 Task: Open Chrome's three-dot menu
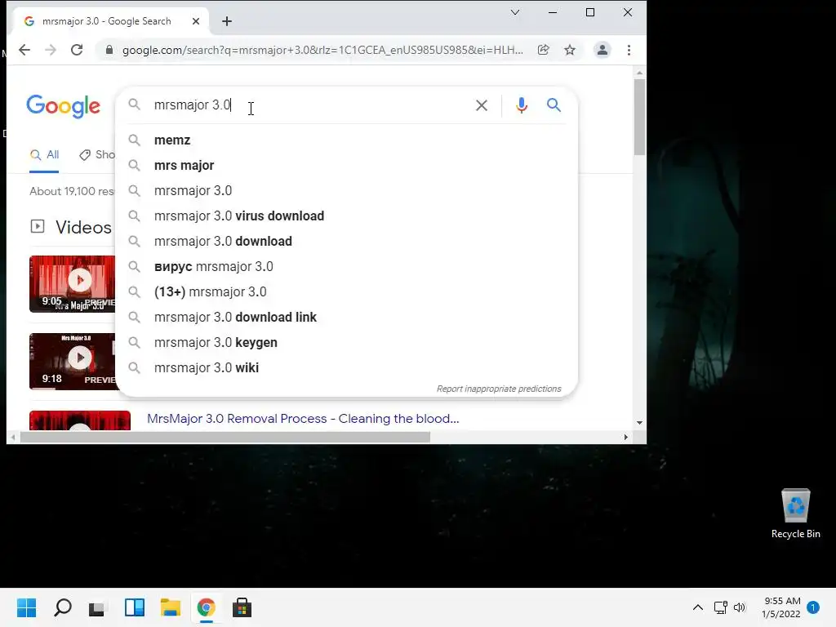629,50
